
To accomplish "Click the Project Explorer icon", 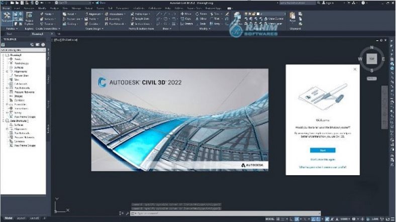I will coord(29,19).
